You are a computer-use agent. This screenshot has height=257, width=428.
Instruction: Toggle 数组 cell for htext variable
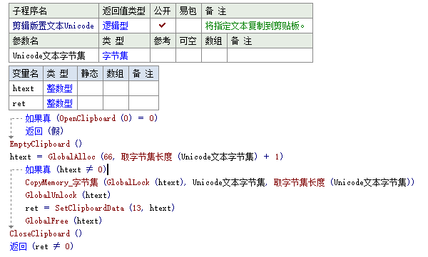[116, 88]
